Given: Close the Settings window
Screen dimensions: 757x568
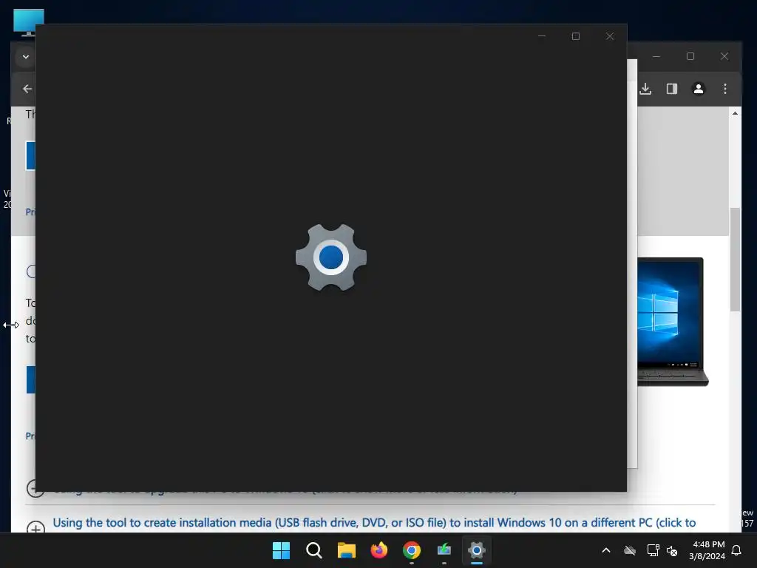Looking at the screenshot, I should (610, 36).
